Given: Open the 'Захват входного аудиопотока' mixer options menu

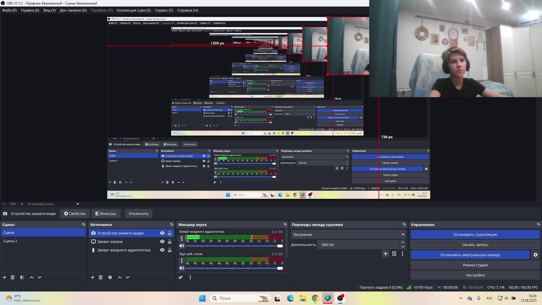Looking at the screenshot, I should (182, 239).
